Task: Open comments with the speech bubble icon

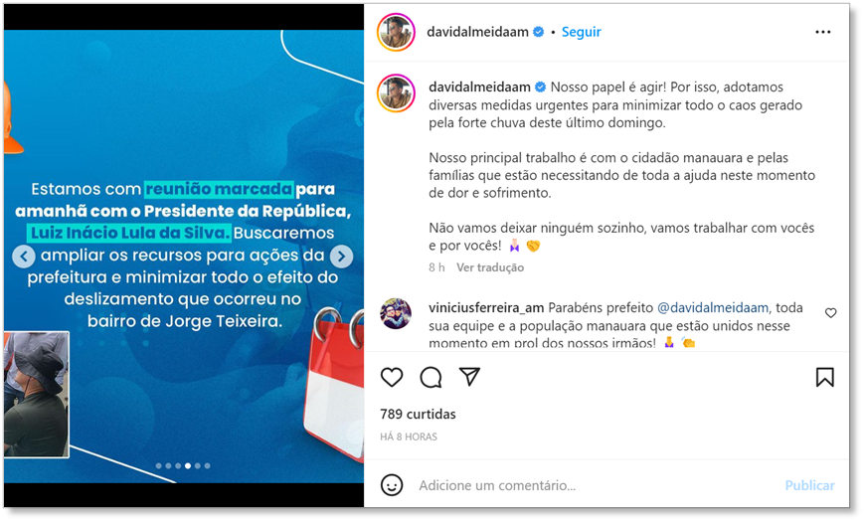Action: [431, 378]
